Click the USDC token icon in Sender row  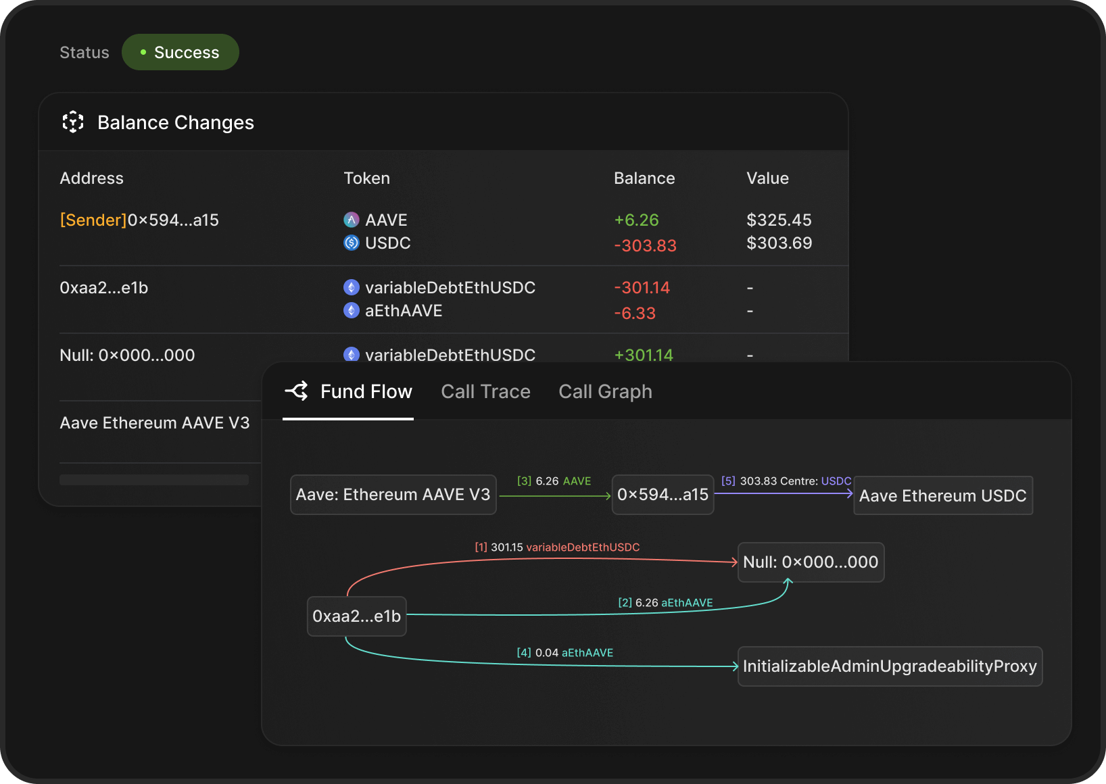tap(352, 243)
